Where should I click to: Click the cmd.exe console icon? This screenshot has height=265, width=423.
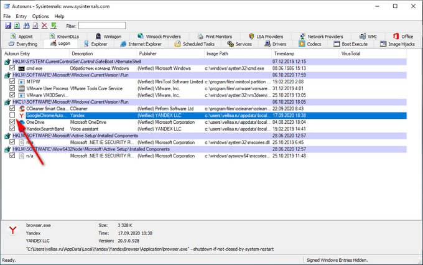[x=21, y=68]
